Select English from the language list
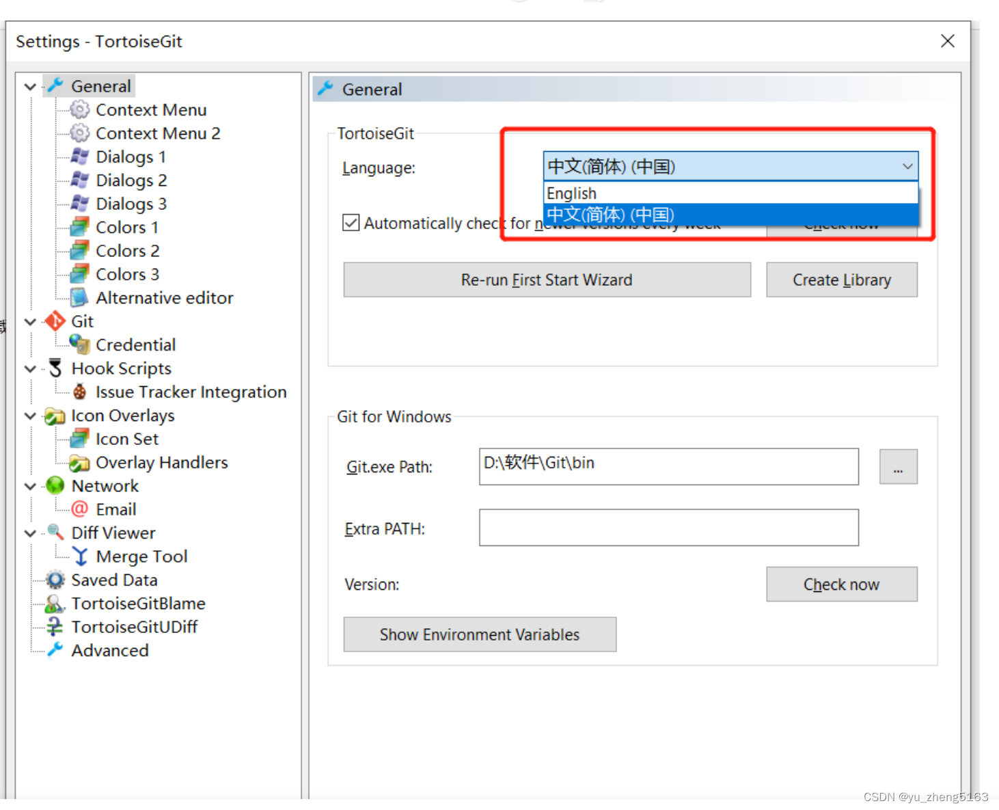This screenshot has height=810, width=999. click(x=615, y=193)
